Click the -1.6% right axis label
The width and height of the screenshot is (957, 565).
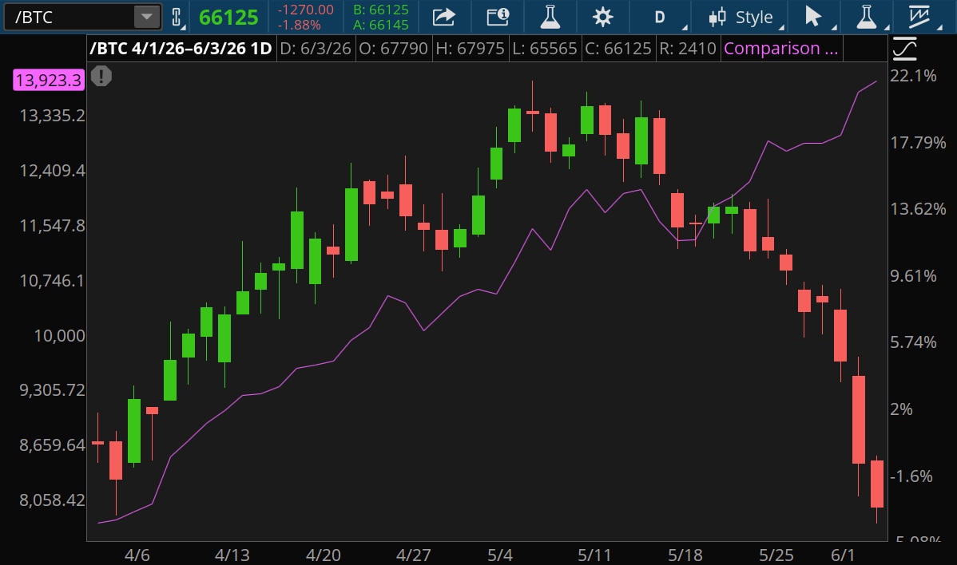click(911, 476)
